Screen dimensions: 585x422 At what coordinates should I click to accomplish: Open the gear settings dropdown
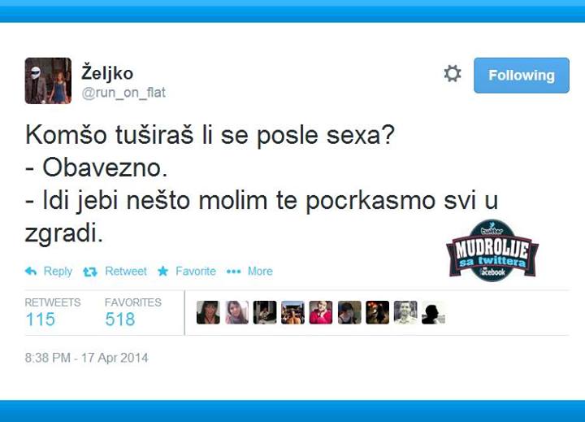[453, 73]
